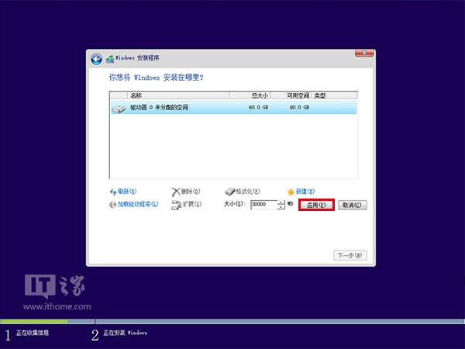Viewport: 465px width, 349px height.
Task: Click the Free space (可用空间) column header
Action: tap(291, 95)
